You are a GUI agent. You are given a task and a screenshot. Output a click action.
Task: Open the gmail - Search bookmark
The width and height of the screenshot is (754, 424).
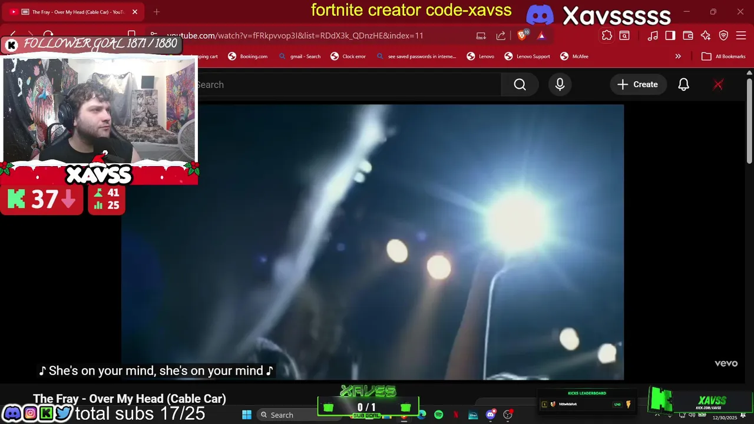click(x=299, y=57)
